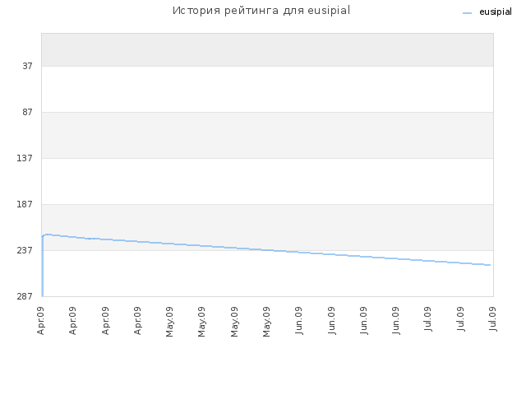Click the 287 y-axis label
Screen dimensions: 526x395
point(25,296)
